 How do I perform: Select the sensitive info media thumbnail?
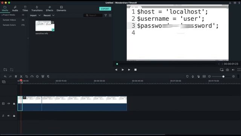(45, 26)
